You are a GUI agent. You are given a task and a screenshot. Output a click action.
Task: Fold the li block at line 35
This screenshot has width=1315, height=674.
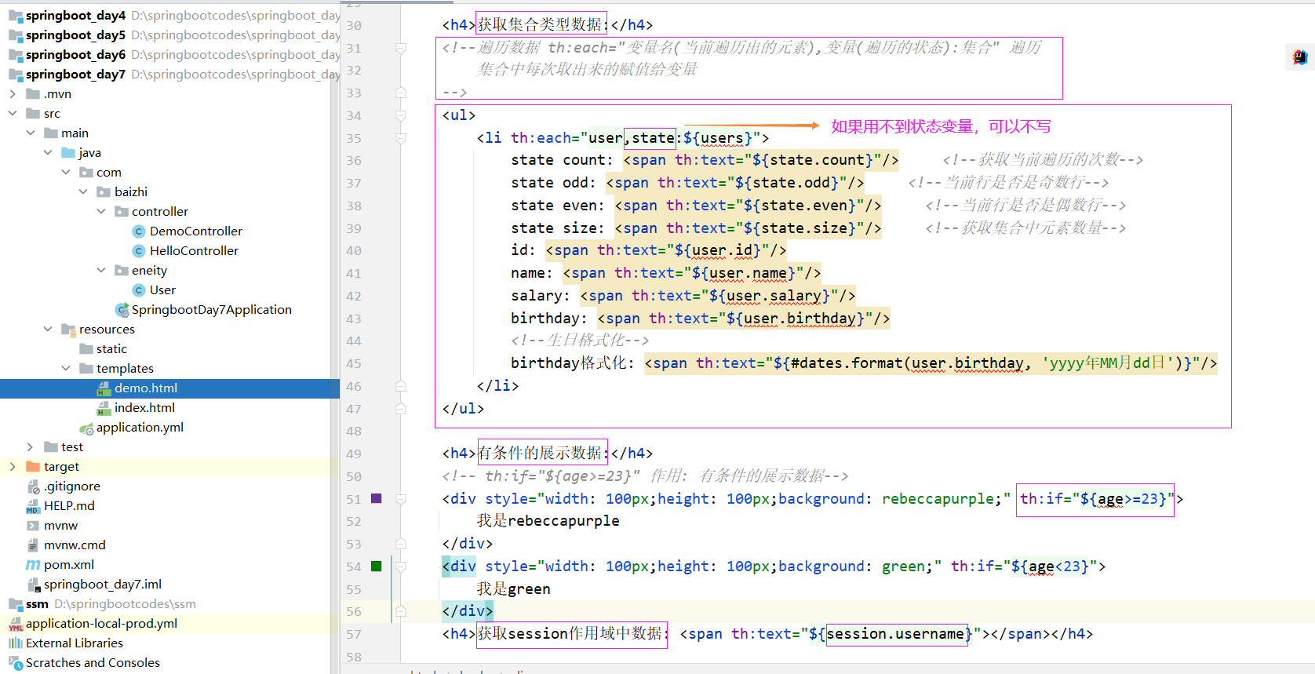(401, 138)
